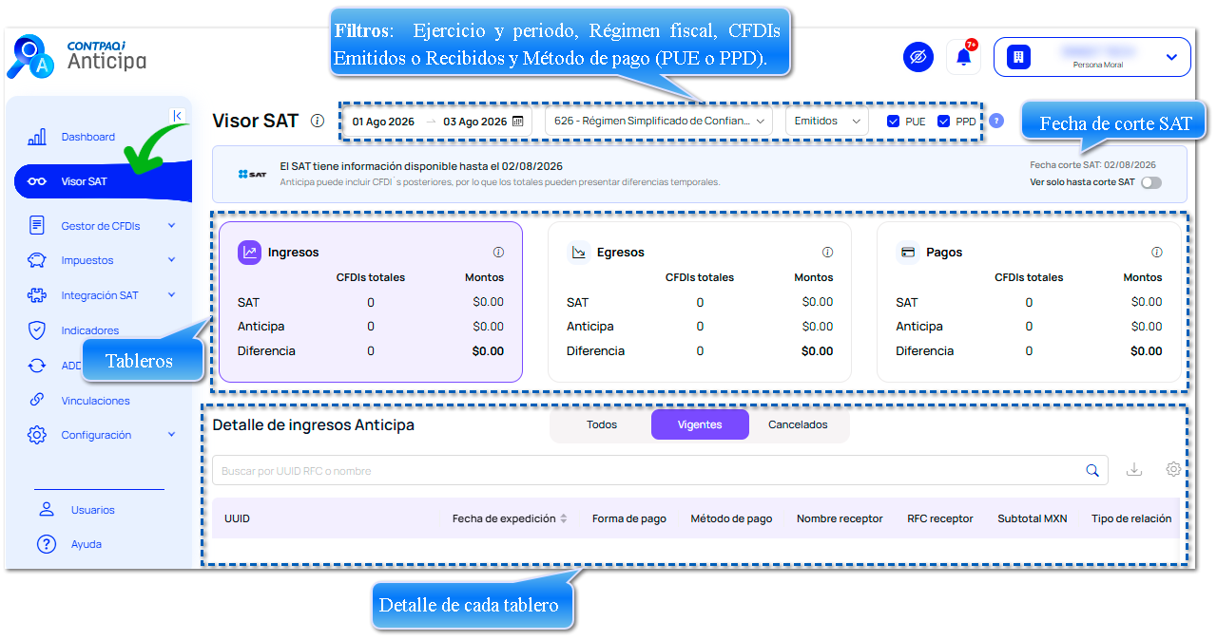Click the building icon in company selector
The height and width of the screenshot is (640, 1217).
tap(1018, 57)
